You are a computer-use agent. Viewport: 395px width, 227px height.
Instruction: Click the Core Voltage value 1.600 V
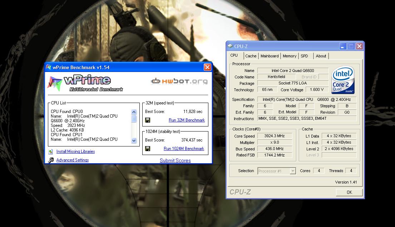coord(317,90)
